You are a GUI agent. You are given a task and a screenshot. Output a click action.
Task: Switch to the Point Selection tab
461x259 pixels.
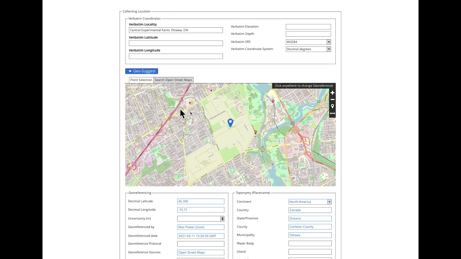141,80
